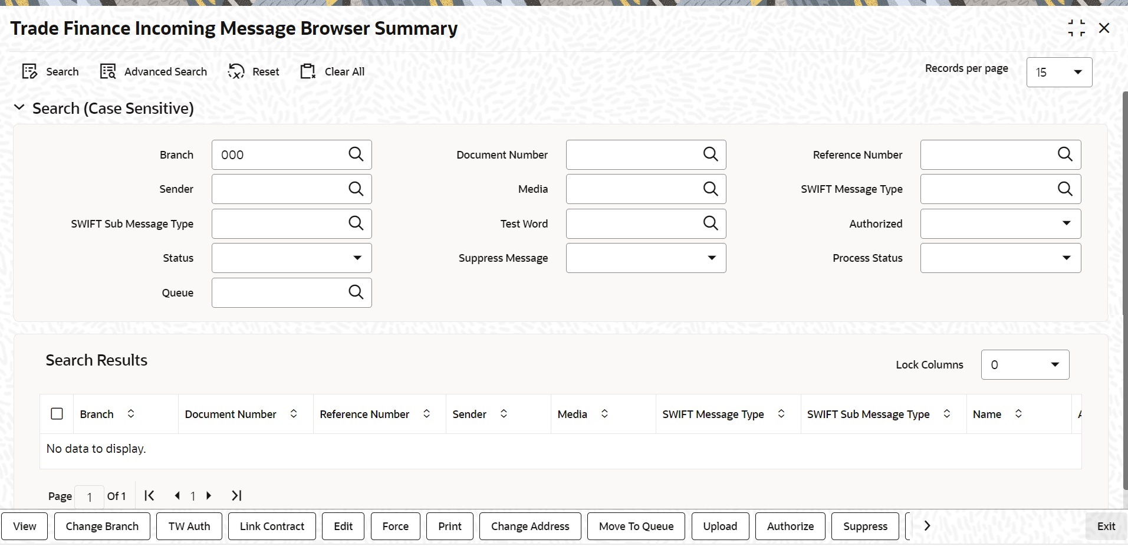Viewport: 1128px width, 546px height.
Task: Open Advanced Search
Action: (x=153, y=71)
